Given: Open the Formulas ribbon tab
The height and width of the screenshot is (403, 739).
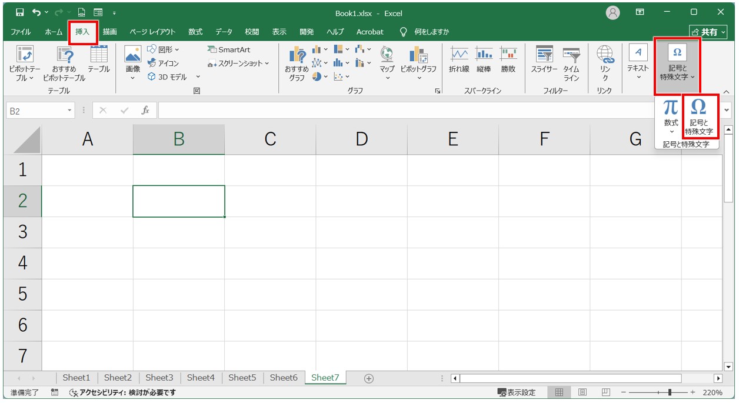Looking at the screenshot, I should 195,32.
